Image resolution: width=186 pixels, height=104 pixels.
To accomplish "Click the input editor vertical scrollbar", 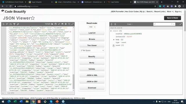I will [x=74, y=81].
